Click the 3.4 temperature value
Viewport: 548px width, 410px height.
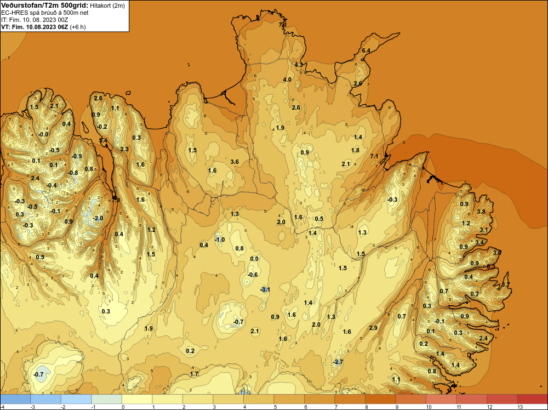click(480, 242)
